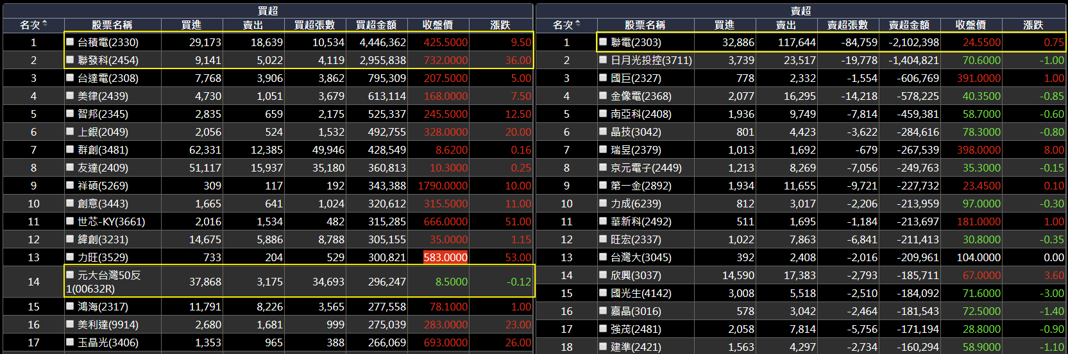The image size is (1068, 354).
Task: Click 收盤價 header in 賣超 table
Action: click(971, 25)
